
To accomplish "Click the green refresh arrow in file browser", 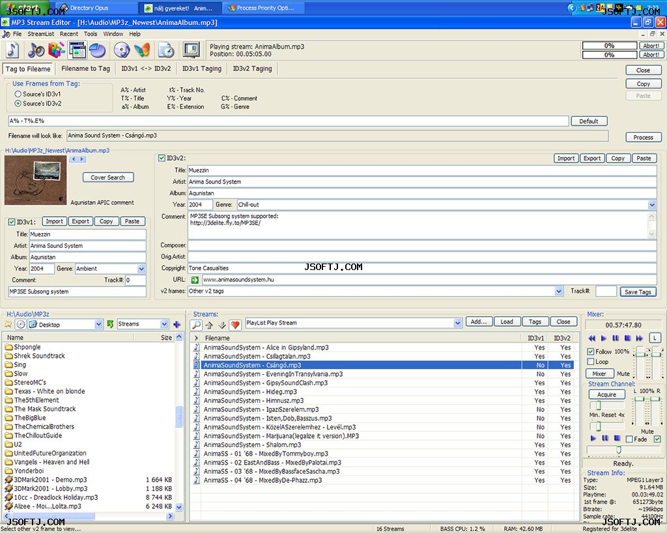I will click(110, 324).
